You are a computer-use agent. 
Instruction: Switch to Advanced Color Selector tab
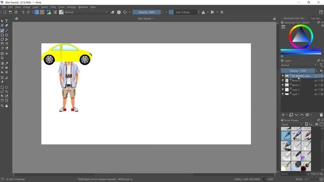[x=294, y=18]
